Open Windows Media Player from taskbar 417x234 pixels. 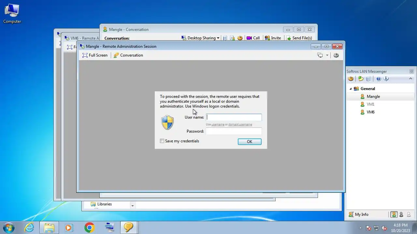pyautogui.click(x=69, y=227)
